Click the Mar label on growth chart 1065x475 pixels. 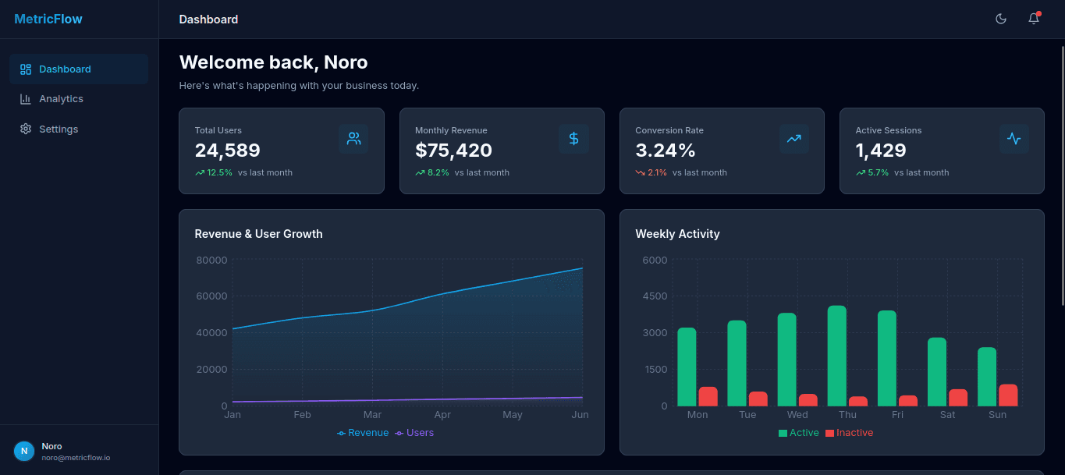(x=372, y=415)
